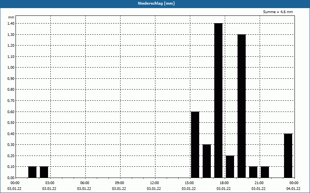Image resolution: width=310 pixels, height=193 pixels.
Task: Click the '1,10' y-axis value
Action: pos(11,56)
